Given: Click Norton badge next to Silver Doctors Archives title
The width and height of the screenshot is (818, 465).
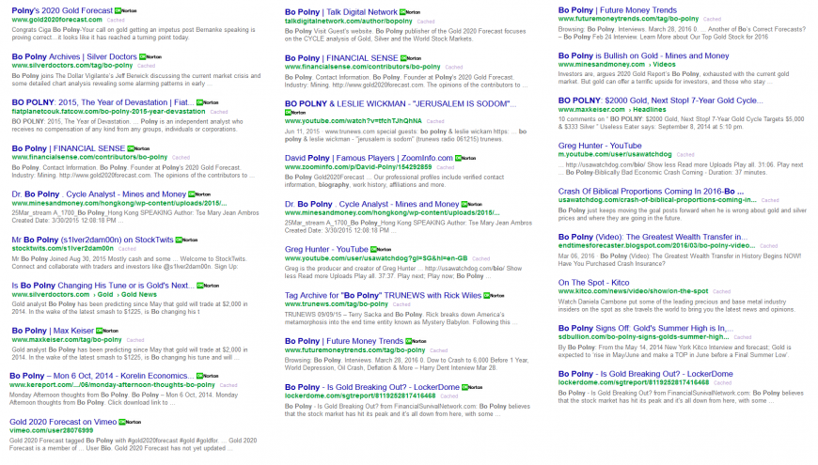Looking at the screenshot, I should [x=150, y=56].
